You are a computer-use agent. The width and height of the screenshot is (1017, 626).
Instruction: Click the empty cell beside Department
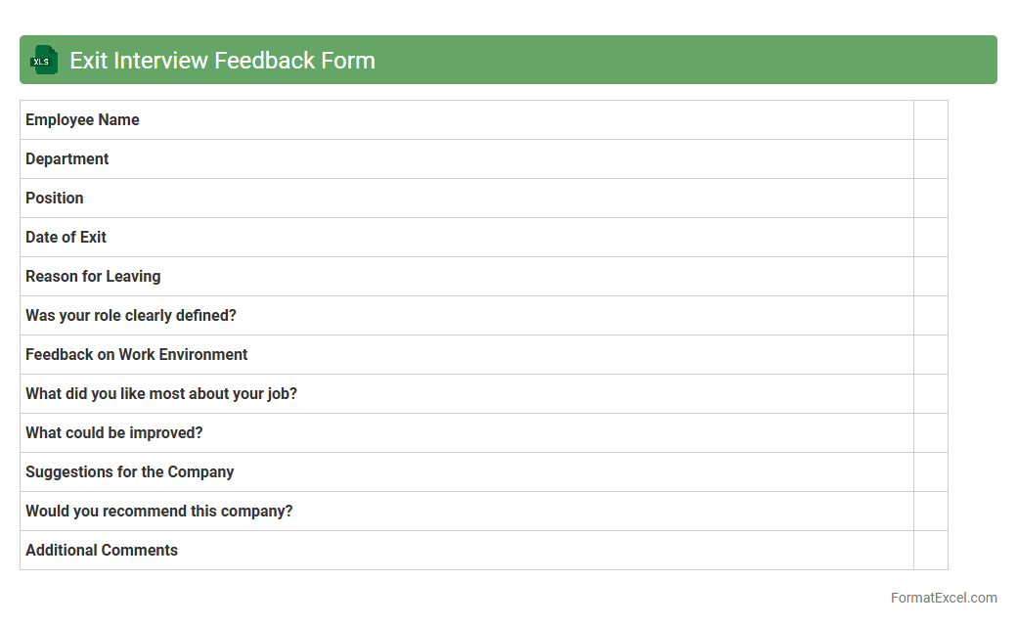(930, 159)
